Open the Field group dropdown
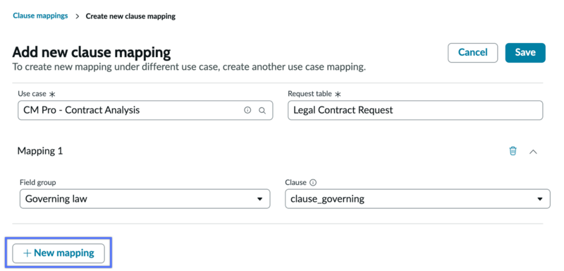 145,198
